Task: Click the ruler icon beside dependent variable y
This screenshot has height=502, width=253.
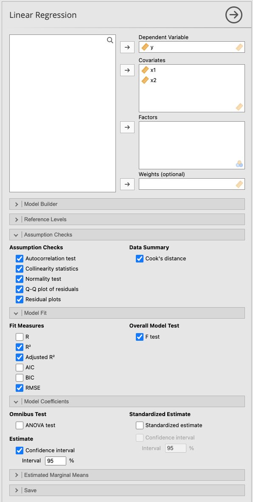Action: [145, 47]
